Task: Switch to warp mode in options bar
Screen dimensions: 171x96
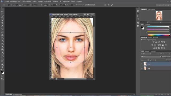Action: point(105,5)
